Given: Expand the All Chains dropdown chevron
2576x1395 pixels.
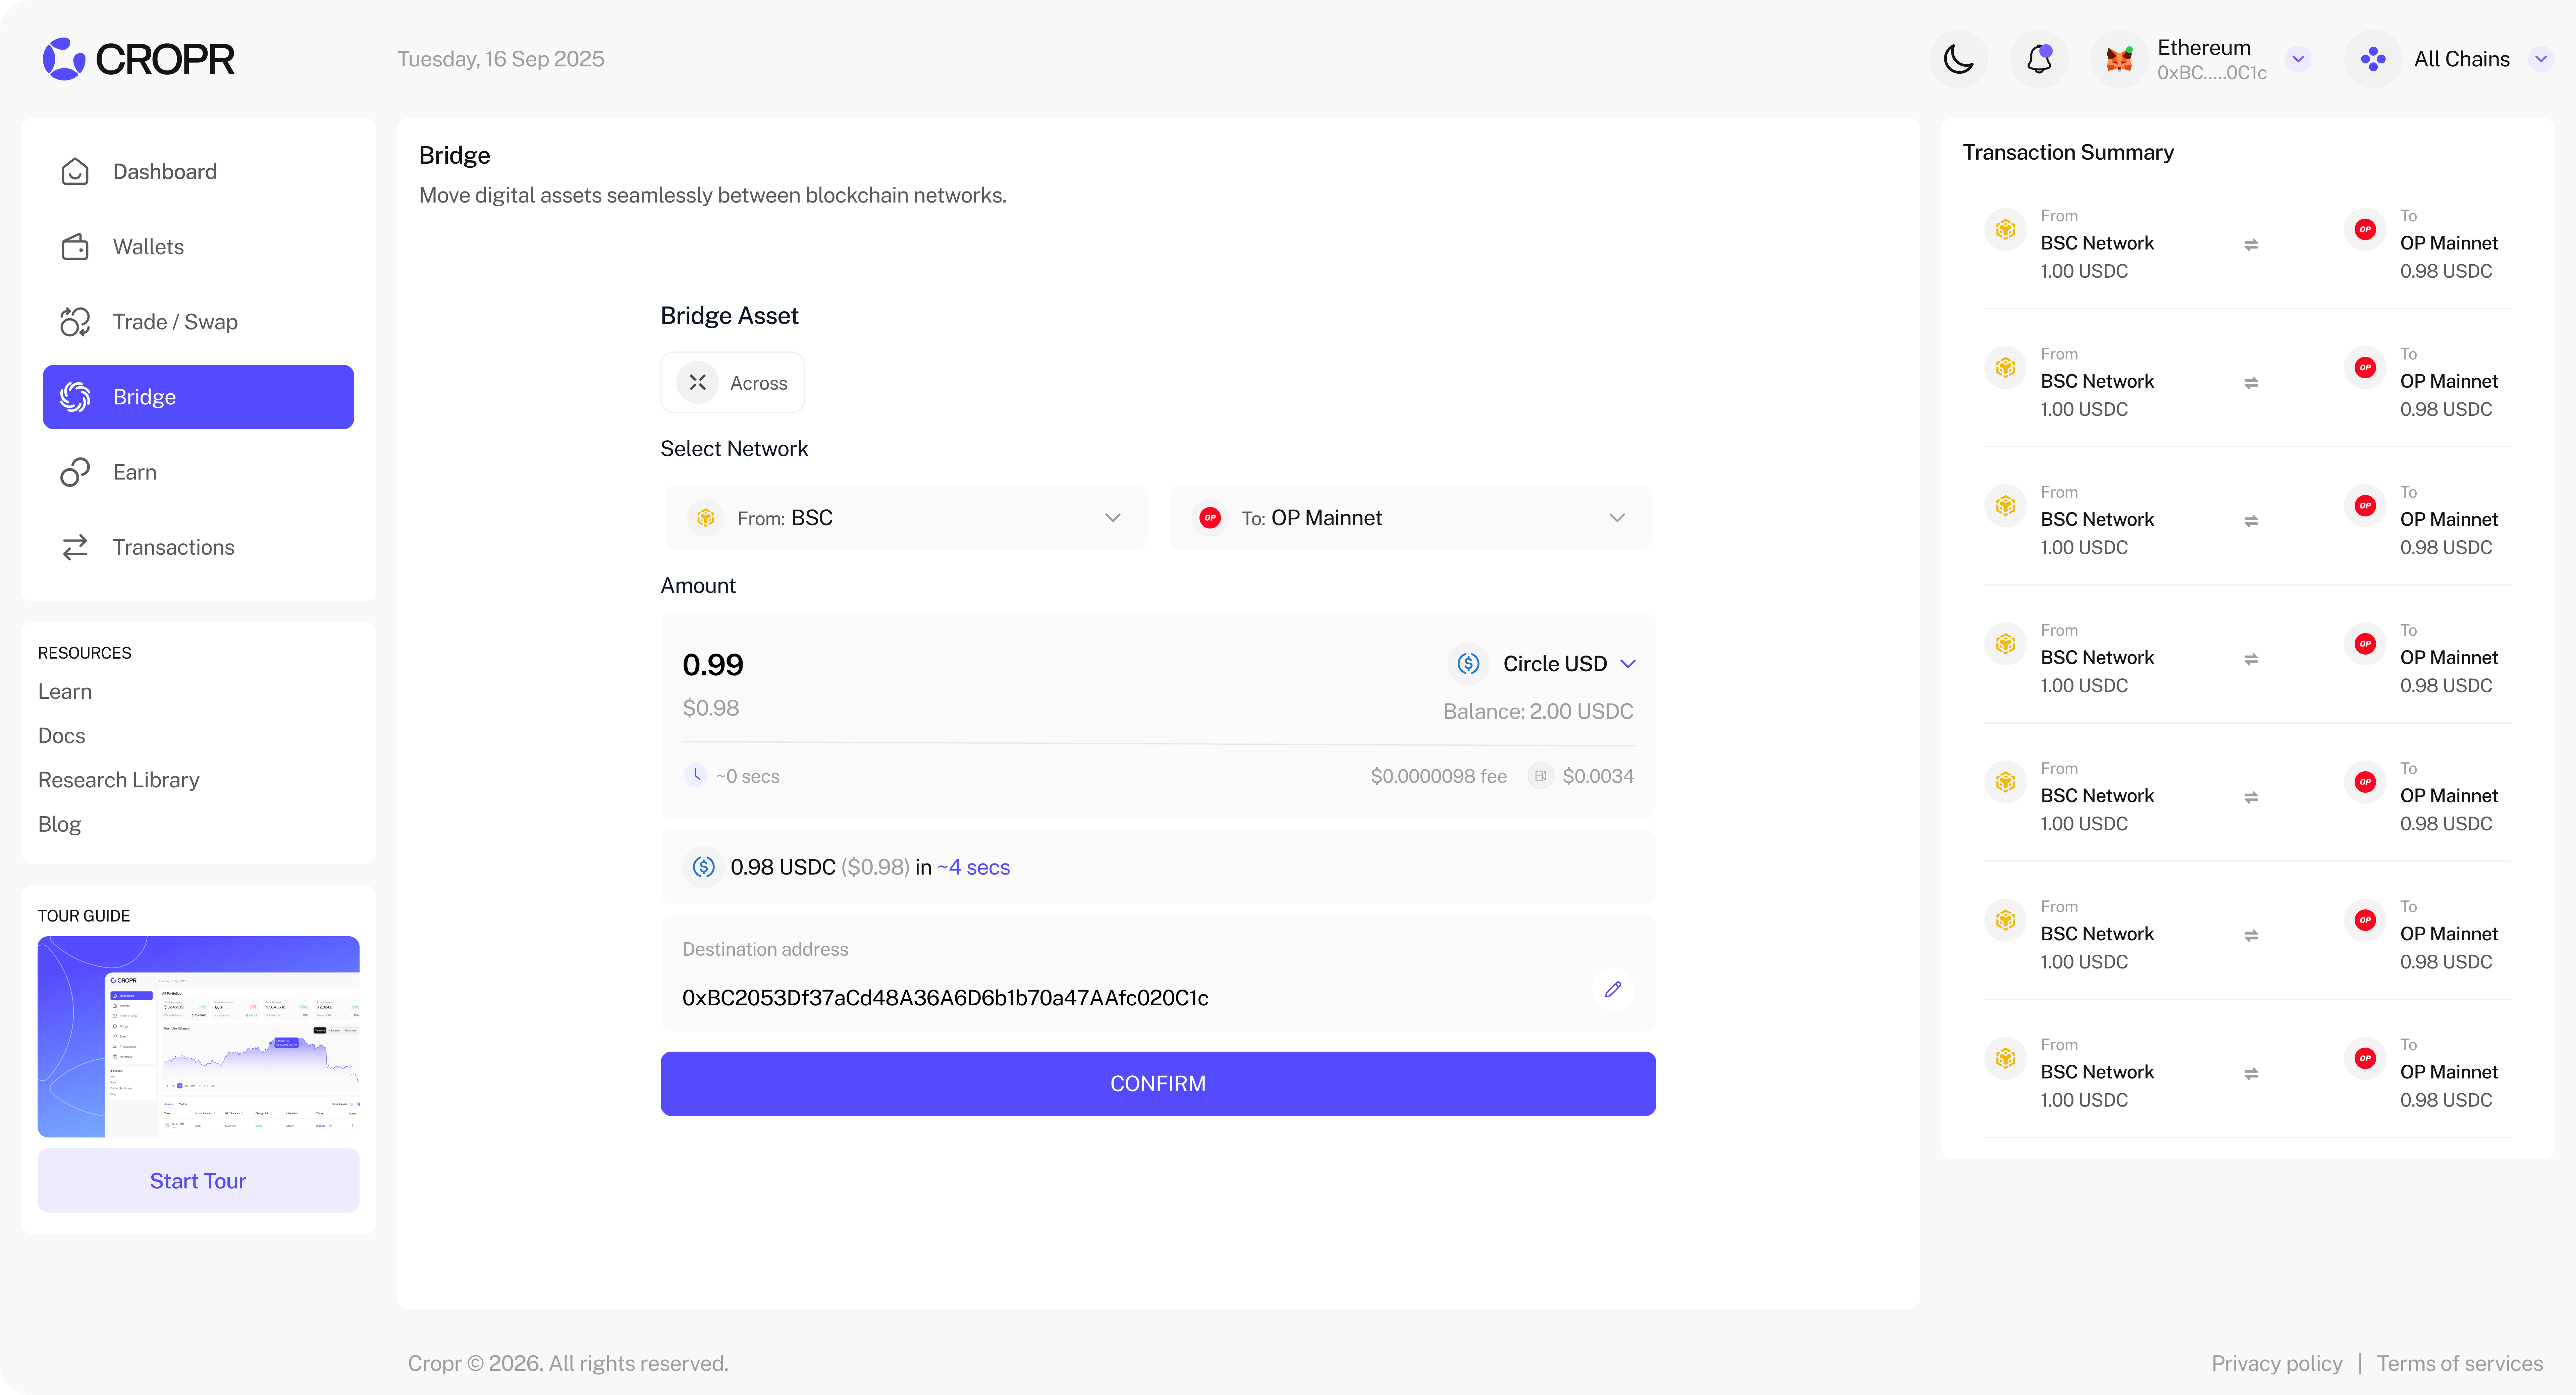Looking at the screenshot, I should [2541, 59].
